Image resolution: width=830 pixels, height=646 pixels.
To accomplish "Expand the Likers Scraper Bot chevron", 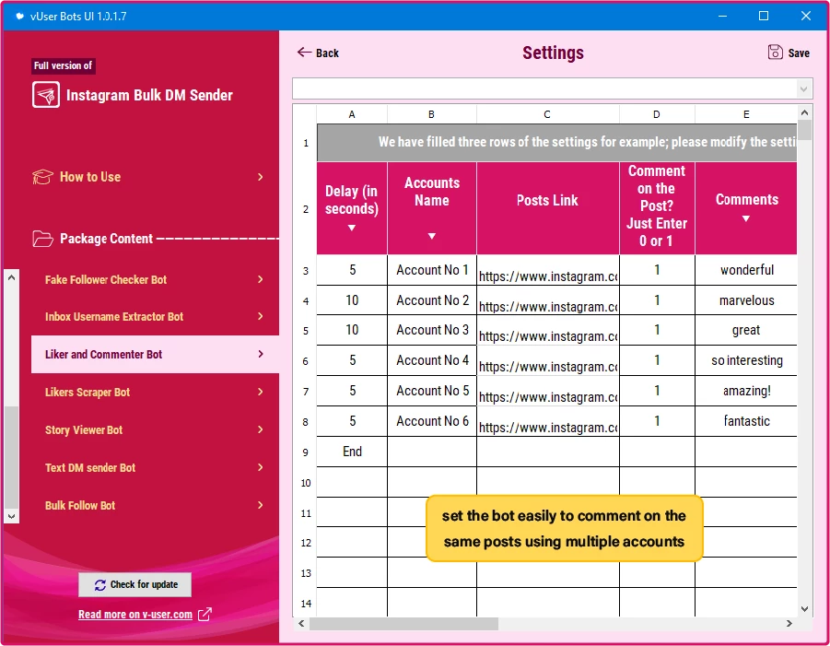I will tap(261, 392).
